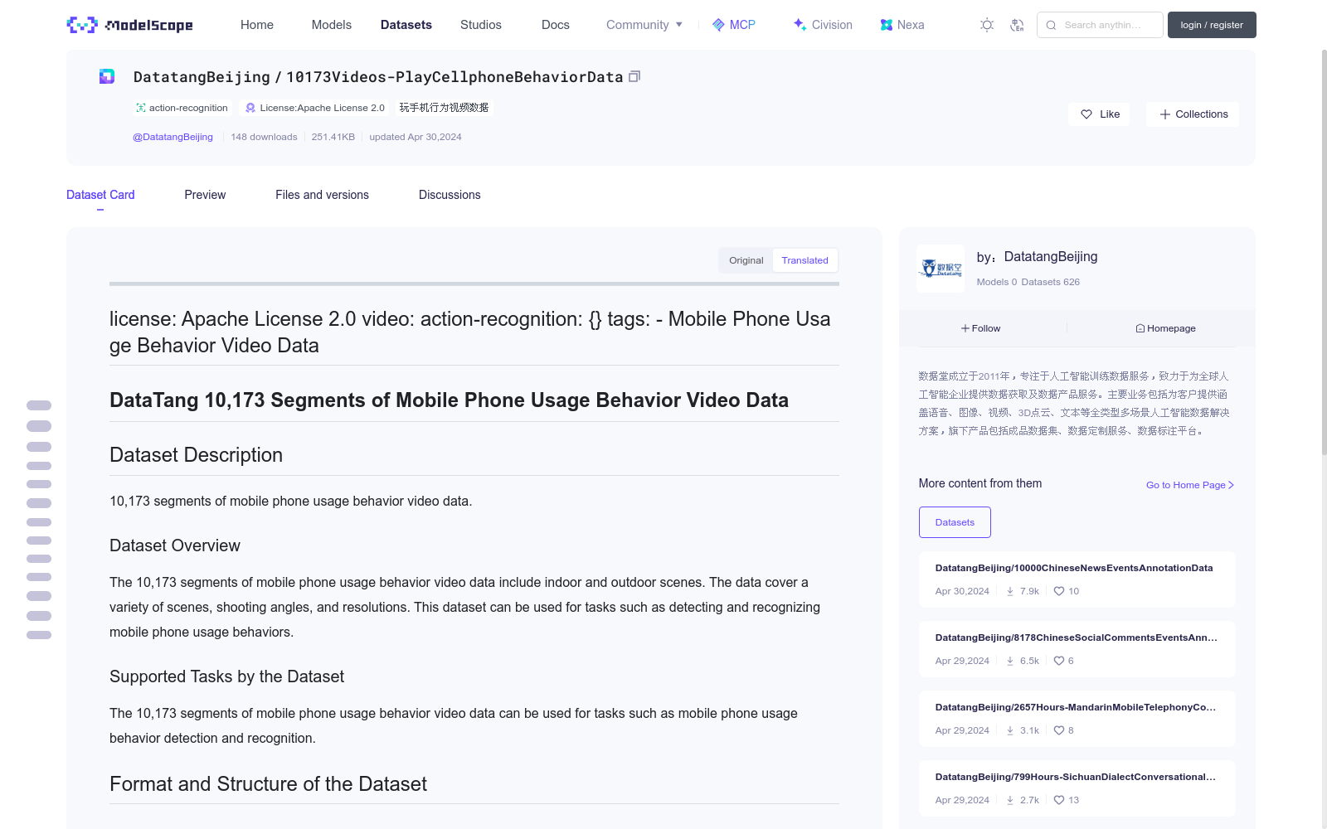Switch language with the translate icon
The image size is (1327, 829).
[x=1017, y=25]
